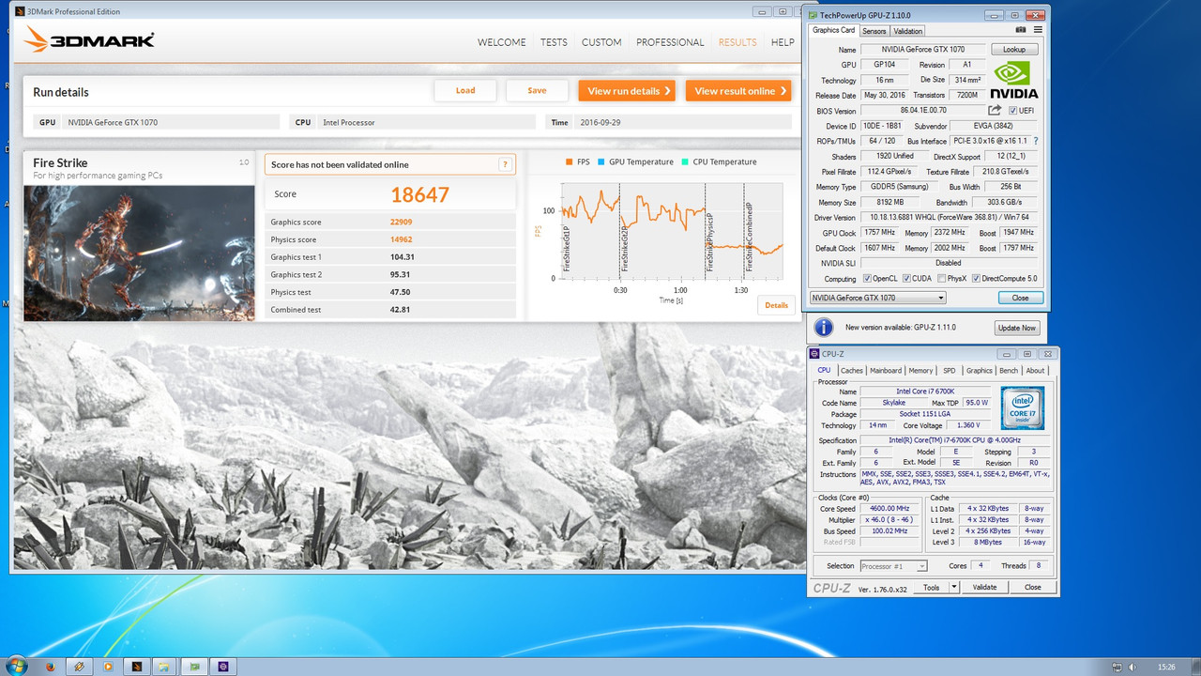Click the Driver Version field in GPU-Z
The height and width of the screenshot is (676, 1201).
point(948,218)
